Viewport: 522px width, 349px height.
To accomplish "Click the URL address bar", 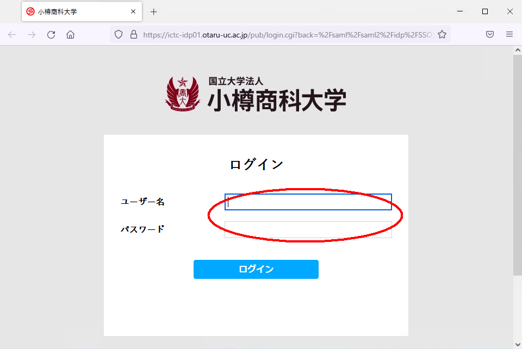I will 287,35.
